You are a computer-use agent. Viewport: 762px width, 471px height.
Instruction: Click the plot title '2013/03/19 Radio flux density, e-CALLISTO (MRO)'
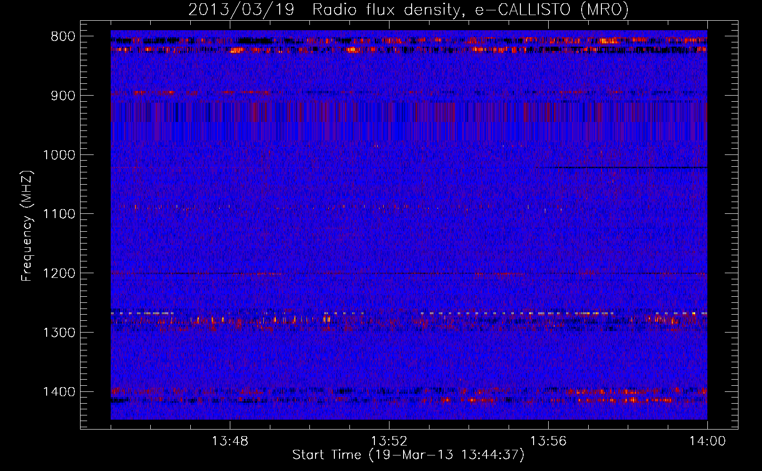(408, 10)
